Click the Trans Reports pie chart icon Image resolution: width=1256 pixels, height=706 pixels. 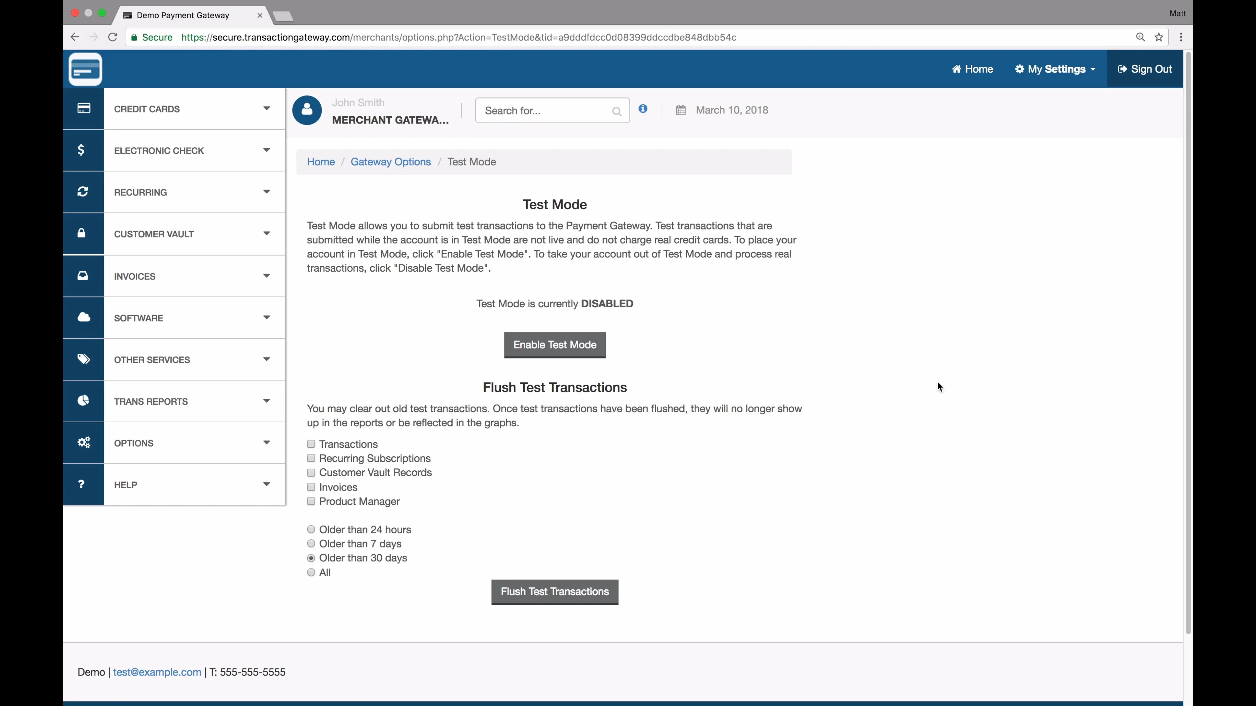point(83,401)
